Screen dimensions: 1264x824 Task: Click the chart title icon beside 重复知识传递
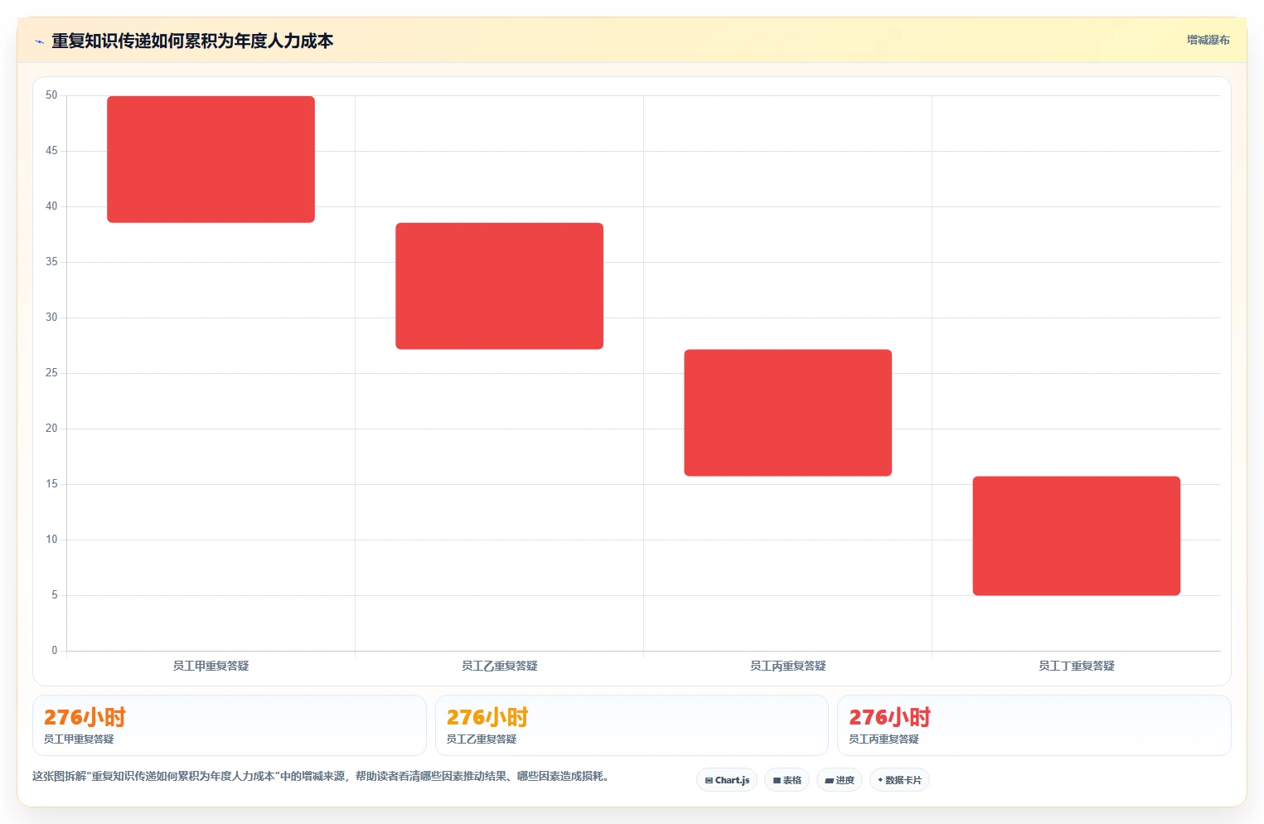coord(39,41)
